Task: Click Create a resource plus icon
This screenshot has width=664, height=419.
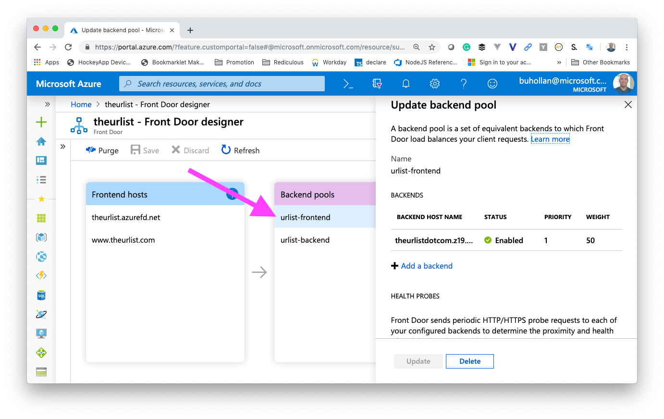Action: [x=41, y=122]
